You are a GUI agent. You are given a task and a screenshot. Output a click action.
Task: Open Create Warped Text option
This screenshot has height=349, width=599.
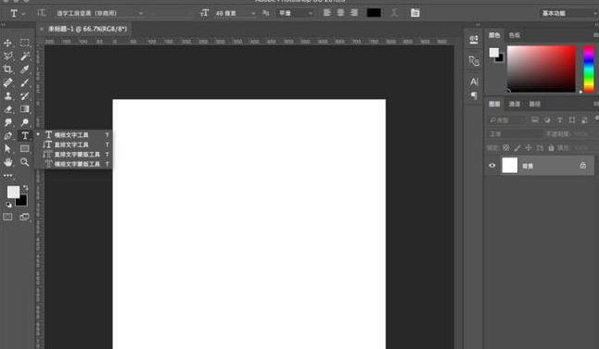click(395, 13)
